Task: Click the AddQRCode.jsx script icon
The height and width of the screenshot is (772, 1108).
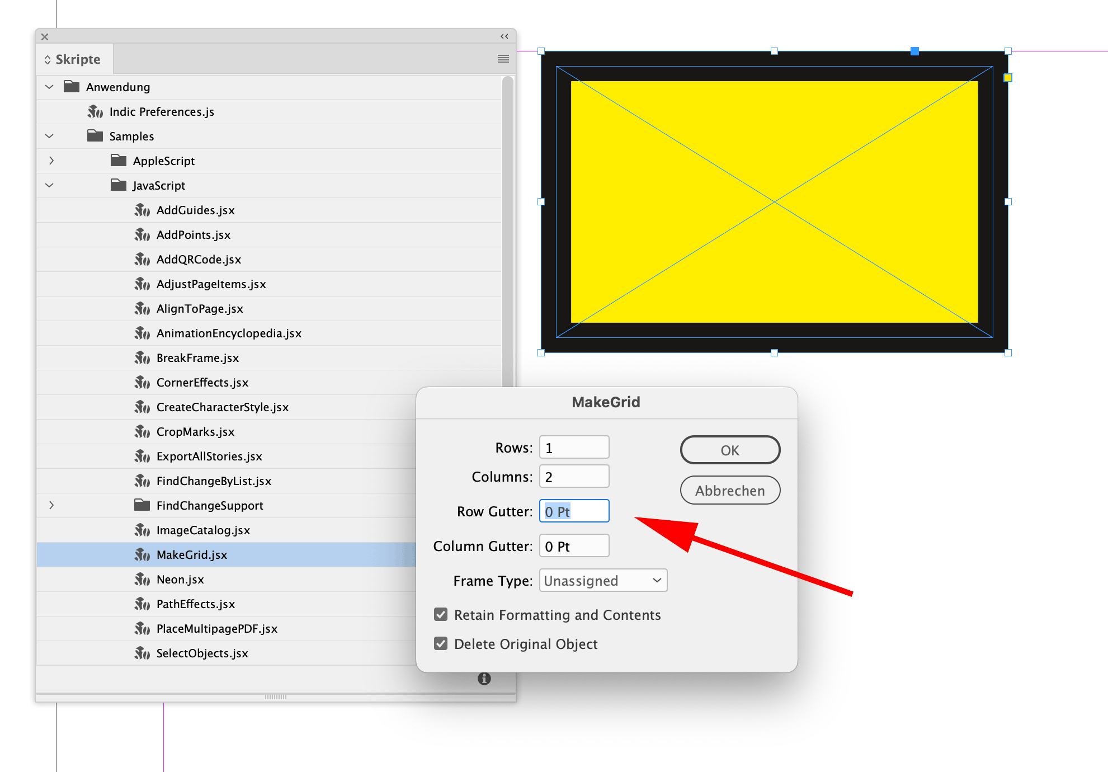Action: pyautogui.click(x=142, y=260)
